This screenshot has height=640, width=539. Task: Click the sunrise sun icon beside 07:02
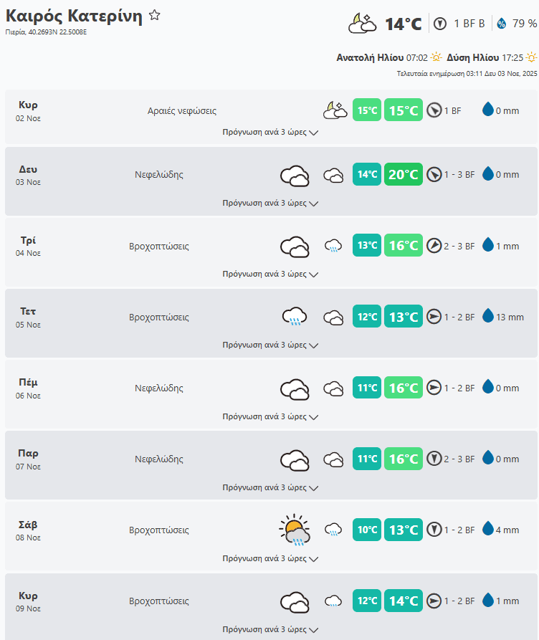tap(437, 57)
